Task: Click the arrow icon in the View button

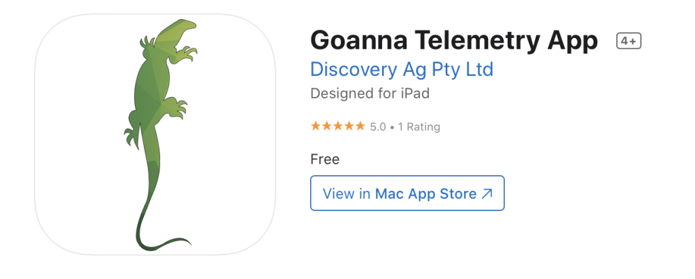Action: point(486,194)
